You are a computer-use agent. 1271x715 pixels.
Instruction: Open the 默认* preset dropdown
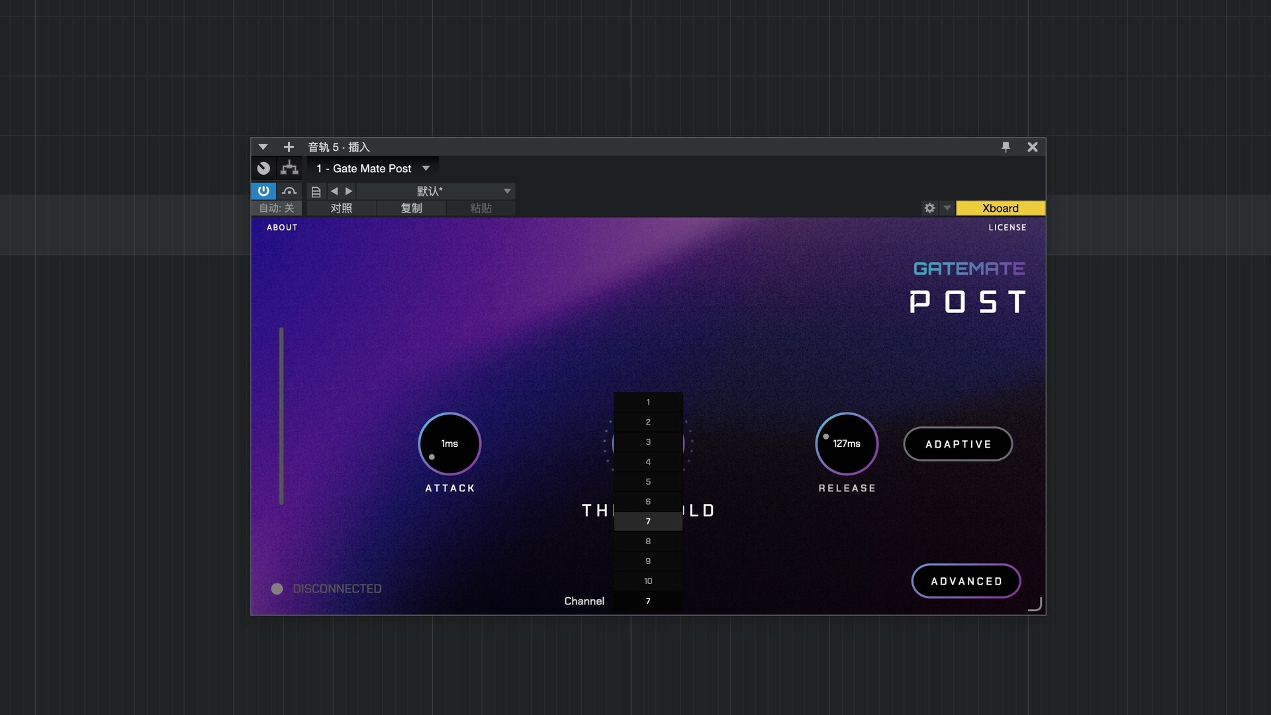(x=436, y=191)
